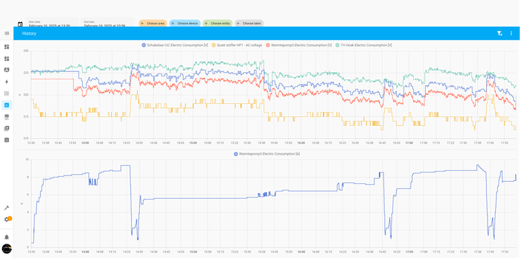Open the To-do clipboard icon in sidebar

tap(6, 140)
